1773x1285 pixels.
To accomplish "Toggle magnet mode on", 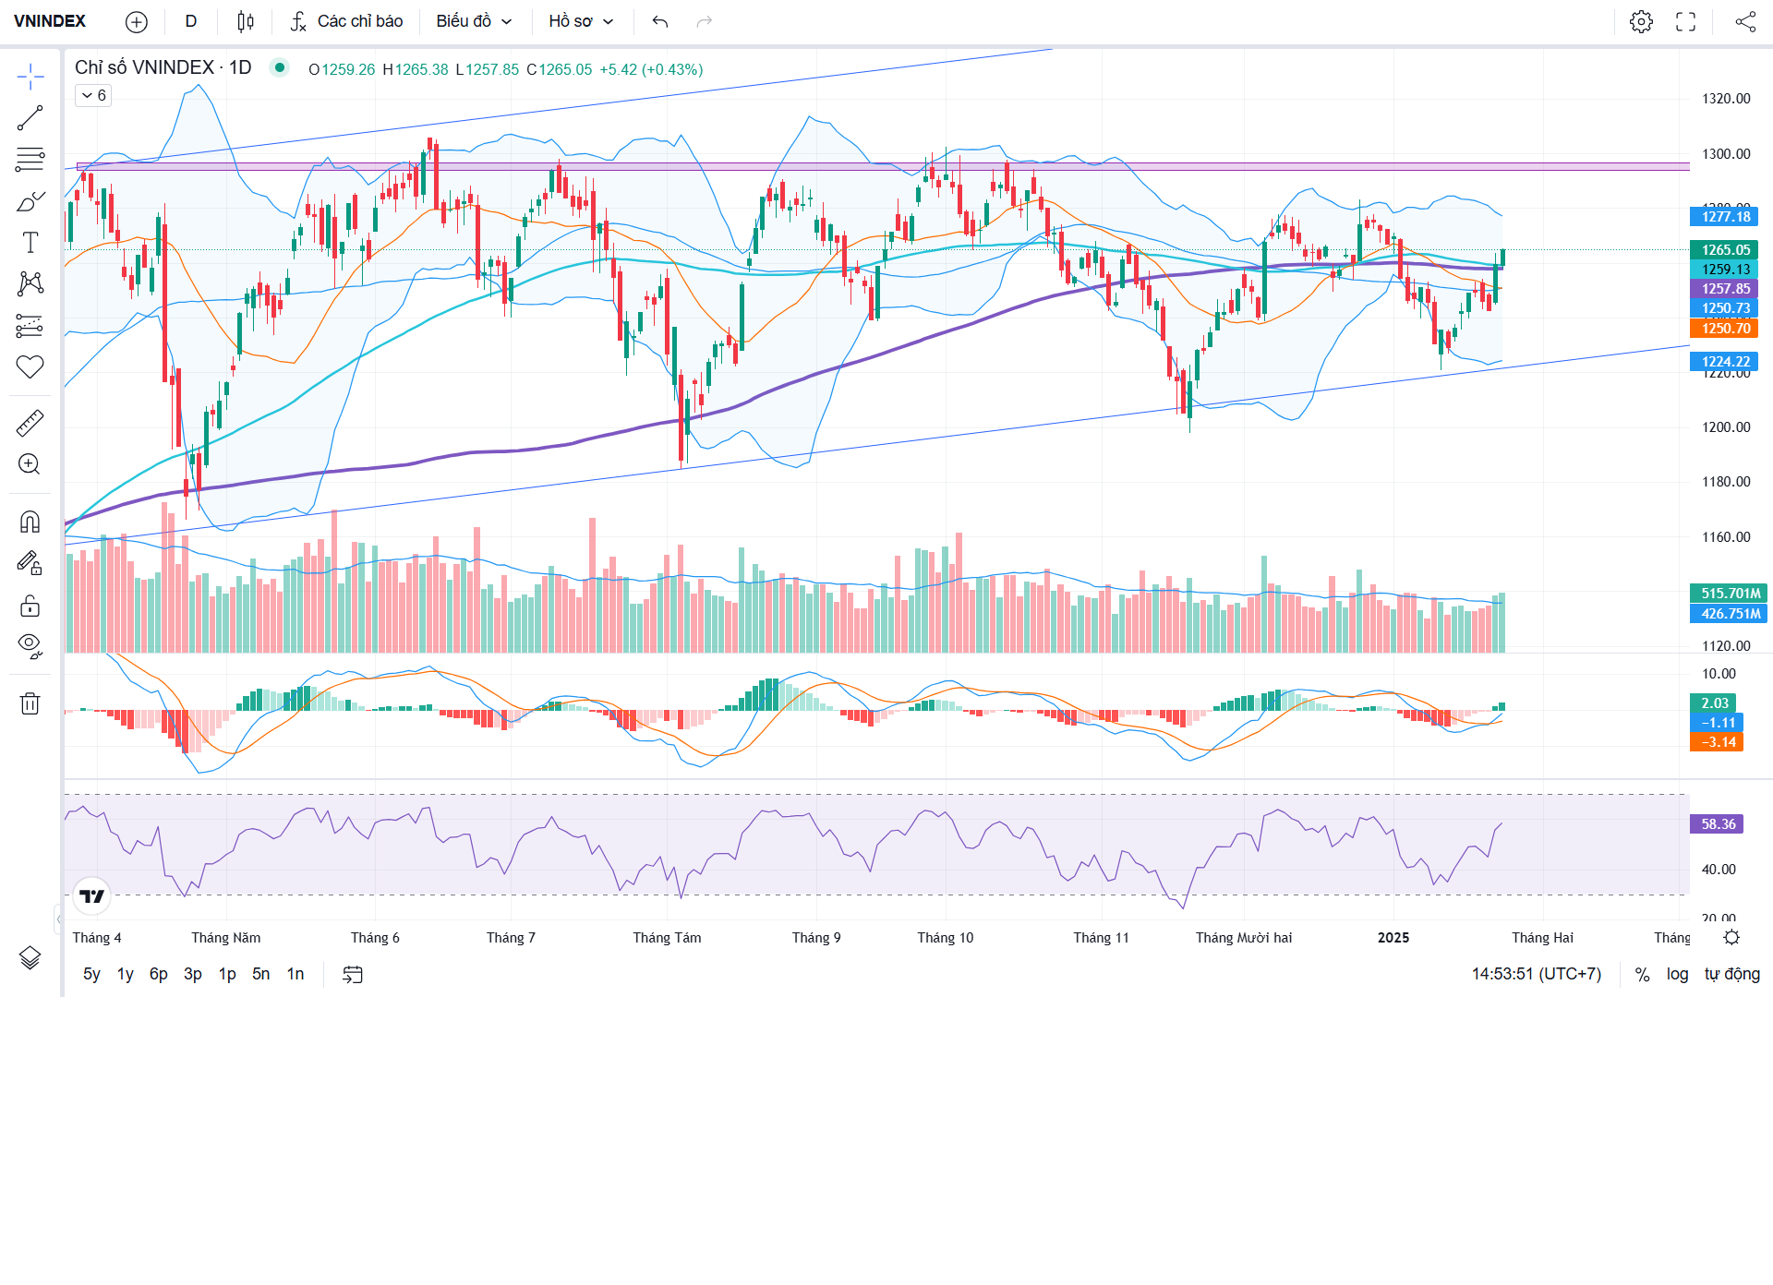I will tap(30, 522).
